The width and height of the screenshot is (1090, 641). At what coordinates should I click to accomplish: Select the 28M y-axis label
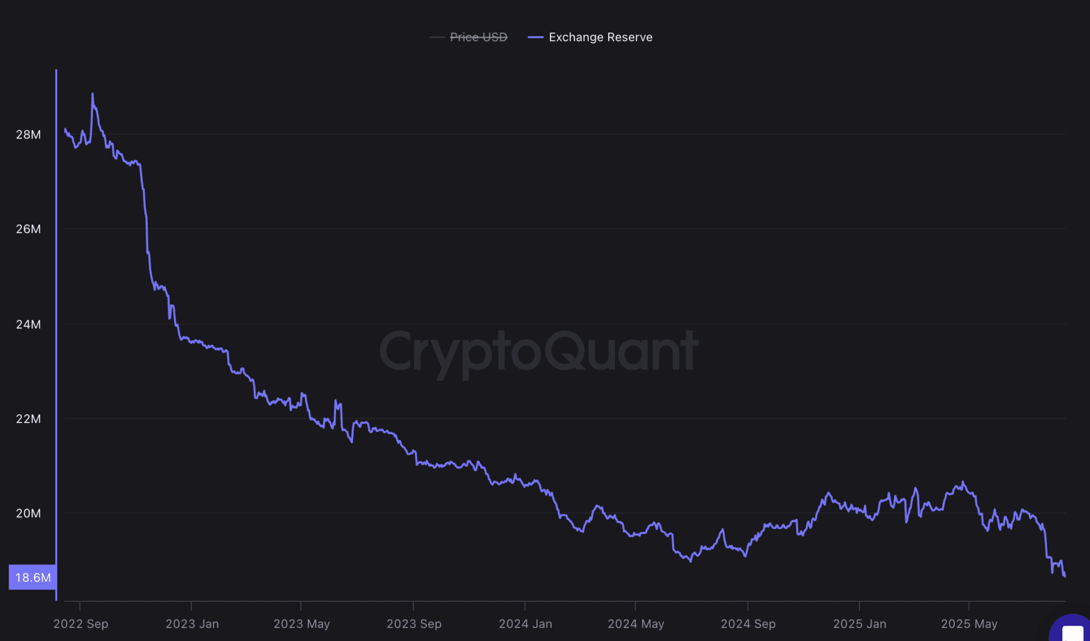click(x=28, y=135)
